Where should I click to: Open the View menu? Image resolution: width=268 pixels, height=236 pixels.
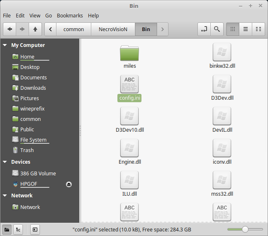click(x=35, y=15)
